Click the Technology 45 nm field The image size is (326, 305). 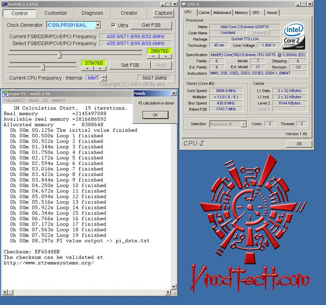[x=219, y=45]
